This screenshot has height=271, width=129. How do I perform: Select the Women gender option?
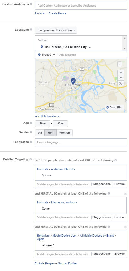point(64,133)
